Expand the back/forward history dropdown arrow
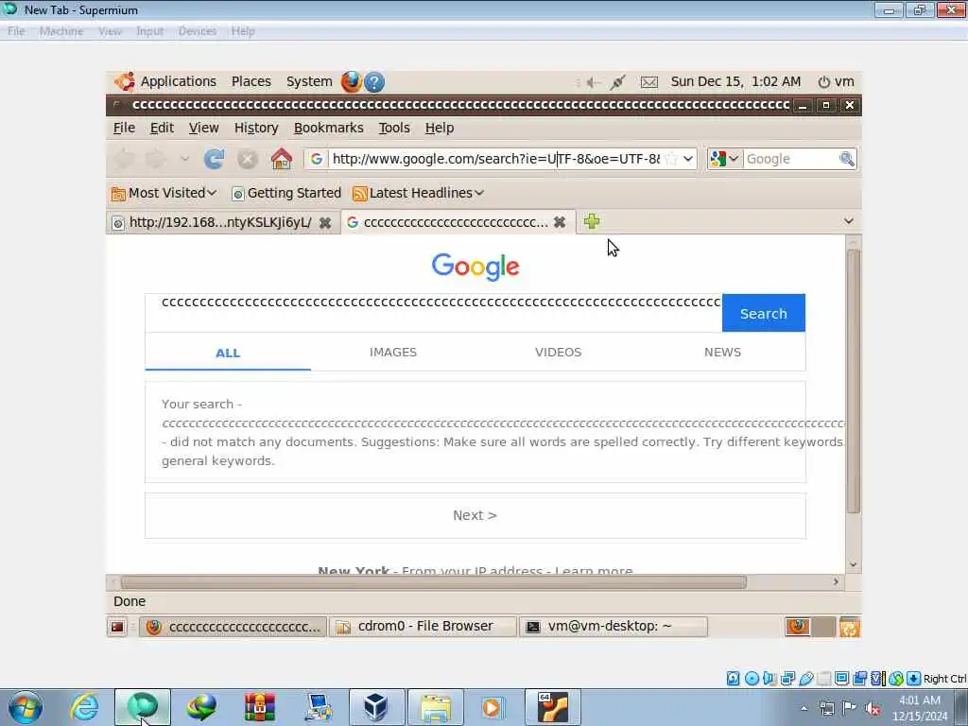The image size is (968, 726). click(x=184, y=159)
